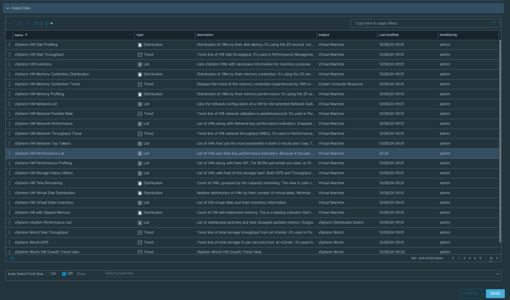Click the CANCEL button
This screenshot has width=510, height=300.
(x=471, y=294)
